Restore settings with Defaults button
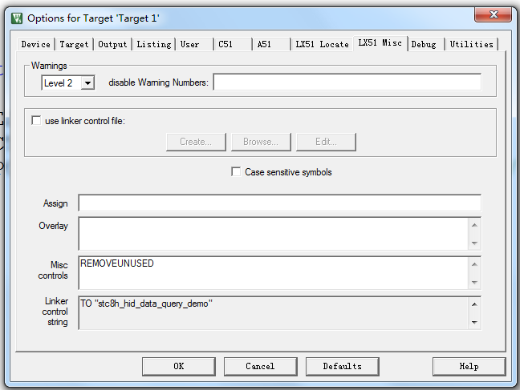This screenshot has height=390, width=520. (x=342, y=367)
